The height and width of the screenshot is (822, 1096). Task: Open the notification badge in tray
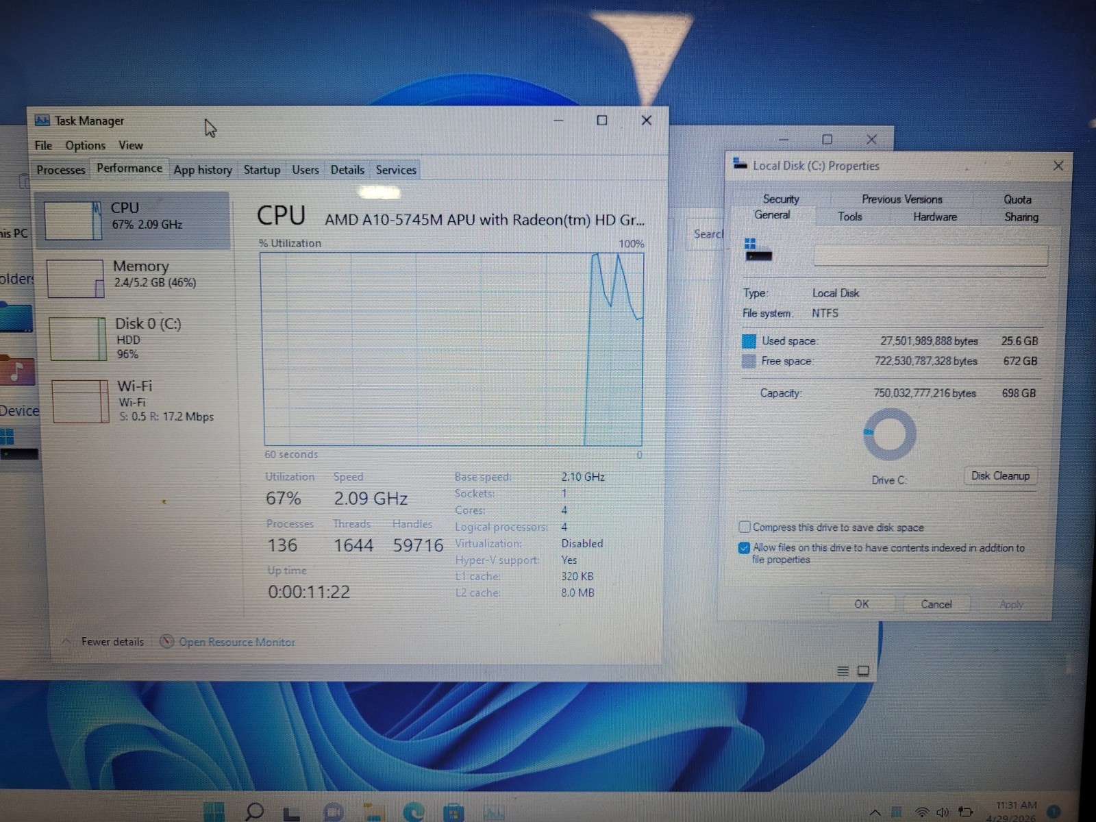(1054, 812)
